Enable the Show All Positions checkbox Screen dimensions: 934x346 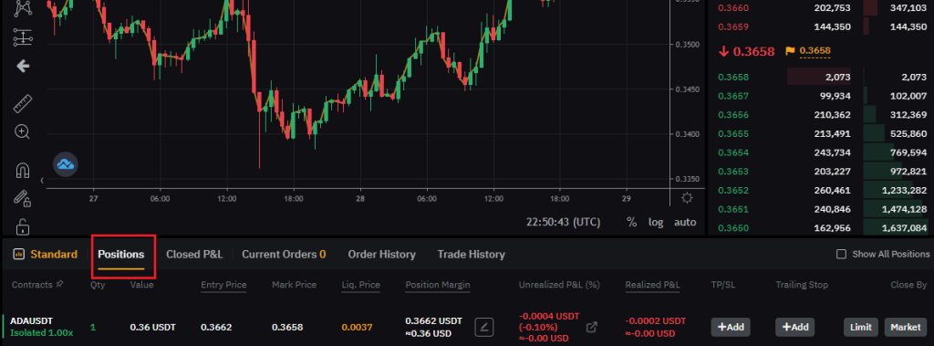pos(841,254)
